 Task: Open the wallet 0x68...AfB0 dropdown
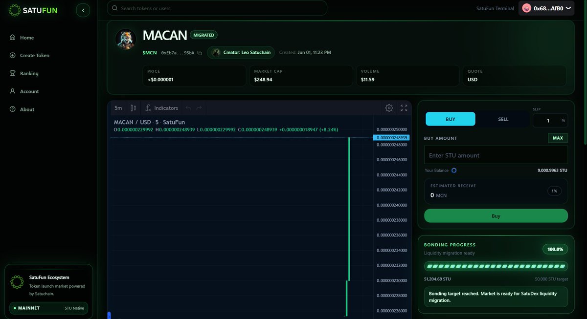tap(546, 8)
